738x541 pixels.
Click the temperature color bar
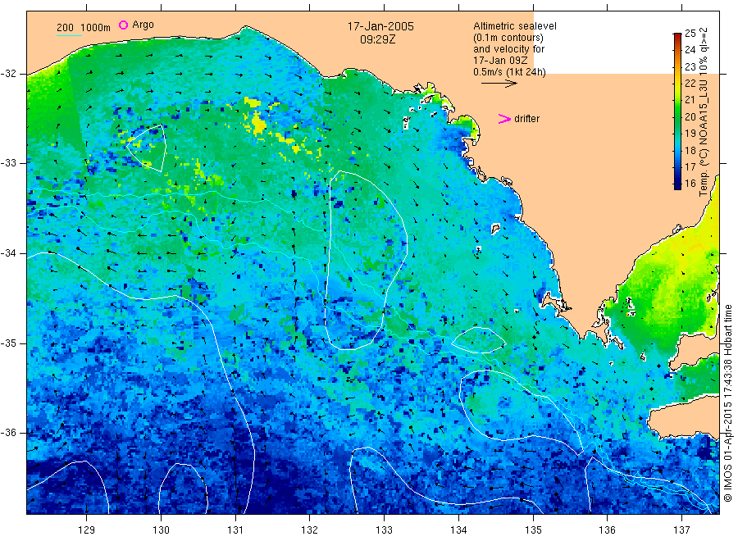(x=677, y=111)
